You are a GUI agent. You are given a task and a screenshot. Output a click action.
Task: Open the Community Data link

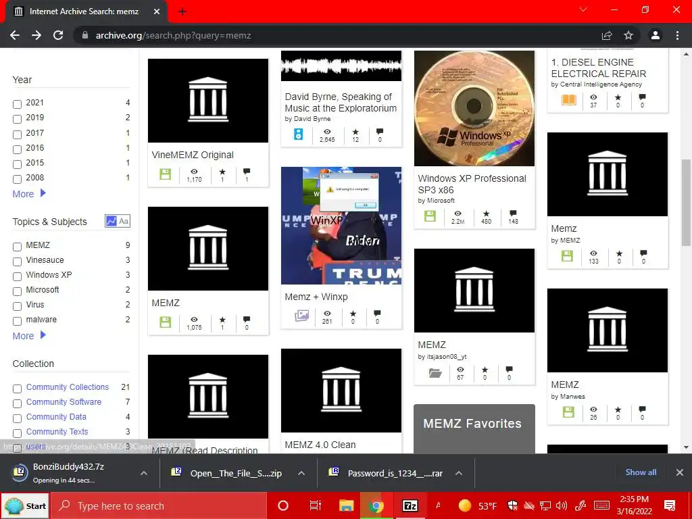pos(56,416)
